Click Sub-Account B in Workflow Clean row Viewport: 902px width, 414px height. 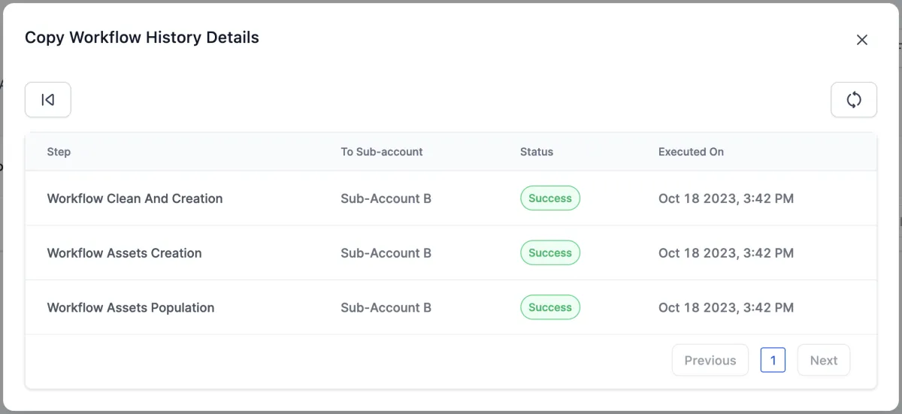tap(386, 198)
